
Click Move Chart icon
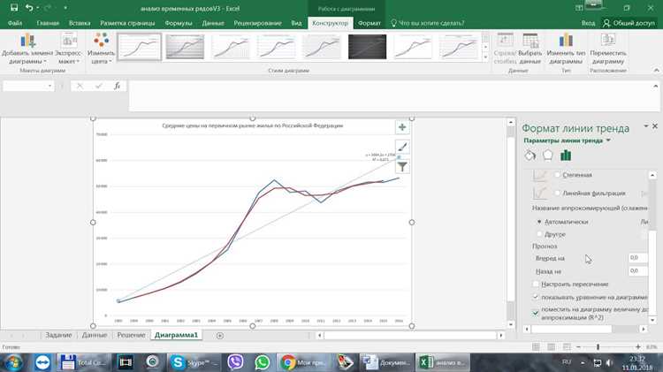point(608,41)
